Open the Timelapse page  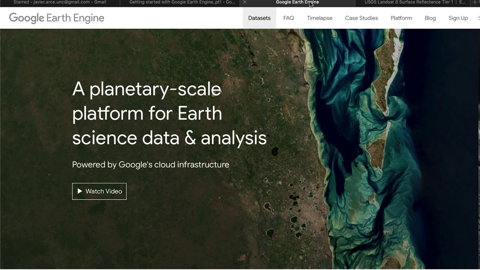tap(319, 18)
